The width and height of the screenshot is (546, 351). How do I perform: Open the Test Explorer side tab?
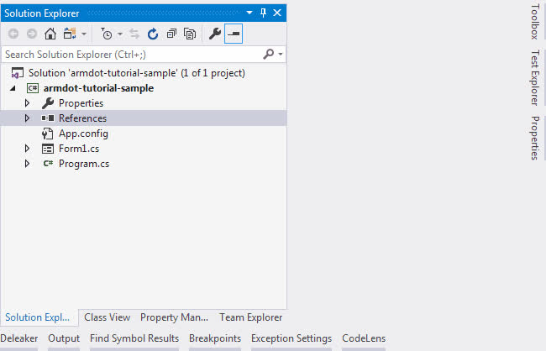click(535, 77)
